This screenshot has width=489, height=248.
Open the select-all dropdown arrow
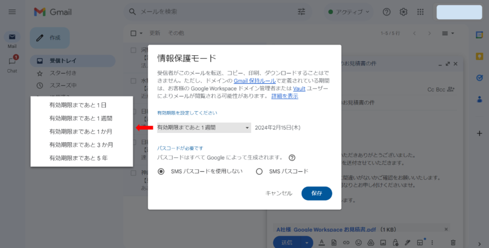pyautogui.click(x=141, y=33)
